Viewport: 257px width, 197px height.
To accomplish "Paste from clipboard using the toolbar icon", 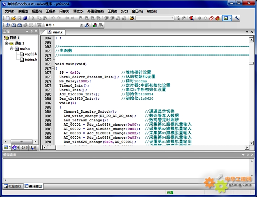I will pos(45,18).
